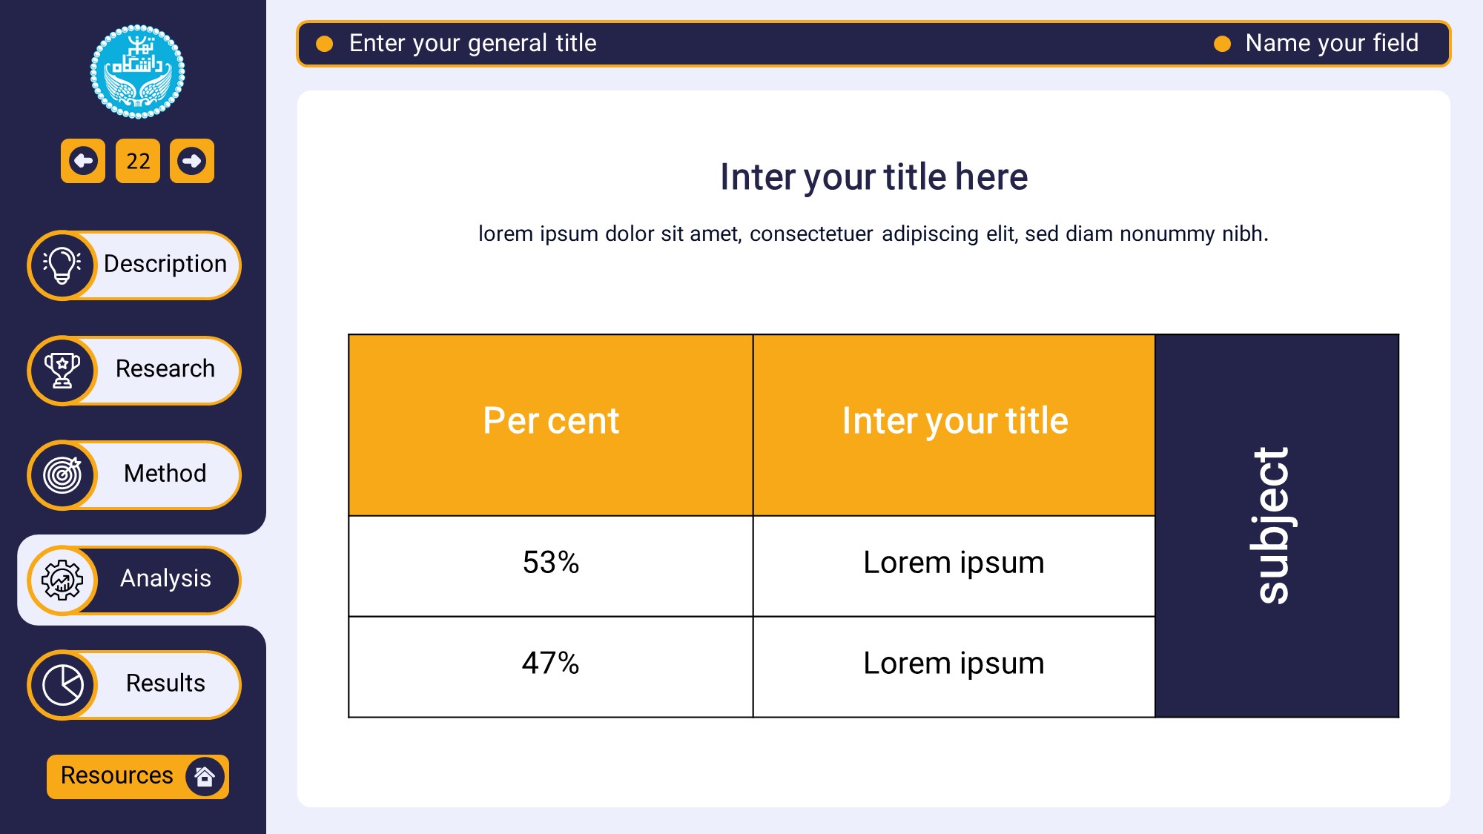The width and height of the screenshot is (1483, 834).
Task: Click the dark 'subject' table cell
Action: pyautogui.click(x=1276, y=526)
